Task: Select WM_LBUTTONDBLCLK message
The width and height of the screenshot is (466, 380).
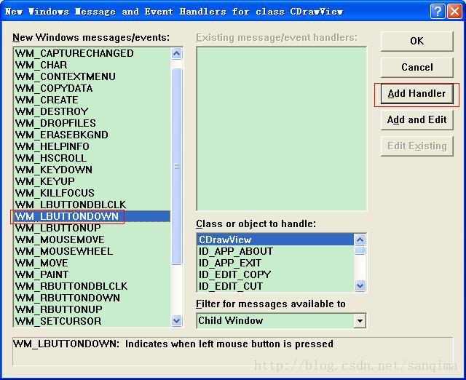Action: (92, 205)
